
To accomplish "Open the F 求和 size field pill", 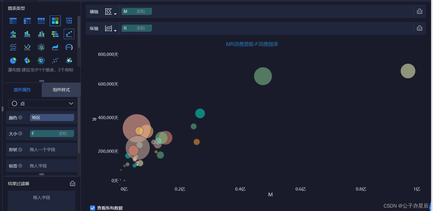I will (x=52, y=134).
